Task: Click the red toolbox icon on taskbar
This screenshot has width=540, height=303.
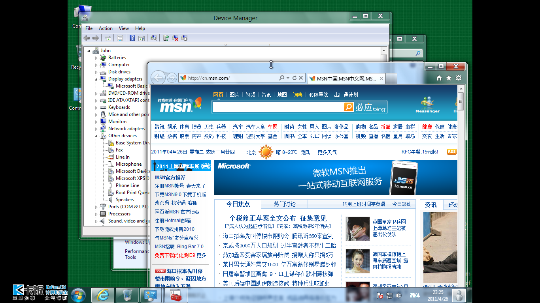Action: tap(176, 295)
